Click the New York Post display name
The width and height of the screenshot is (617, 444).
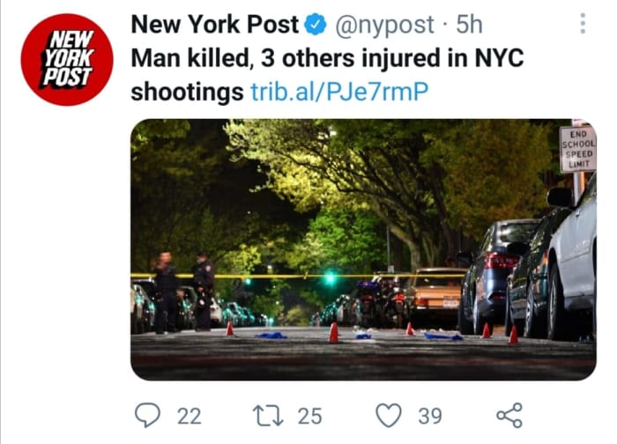215,25
